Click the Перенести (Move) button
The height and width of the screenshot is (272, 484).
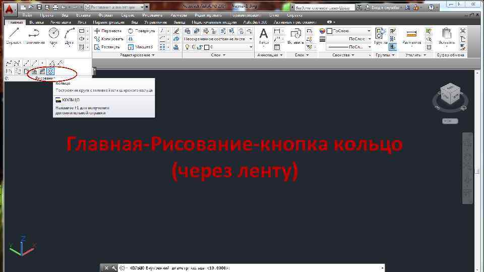108,31
